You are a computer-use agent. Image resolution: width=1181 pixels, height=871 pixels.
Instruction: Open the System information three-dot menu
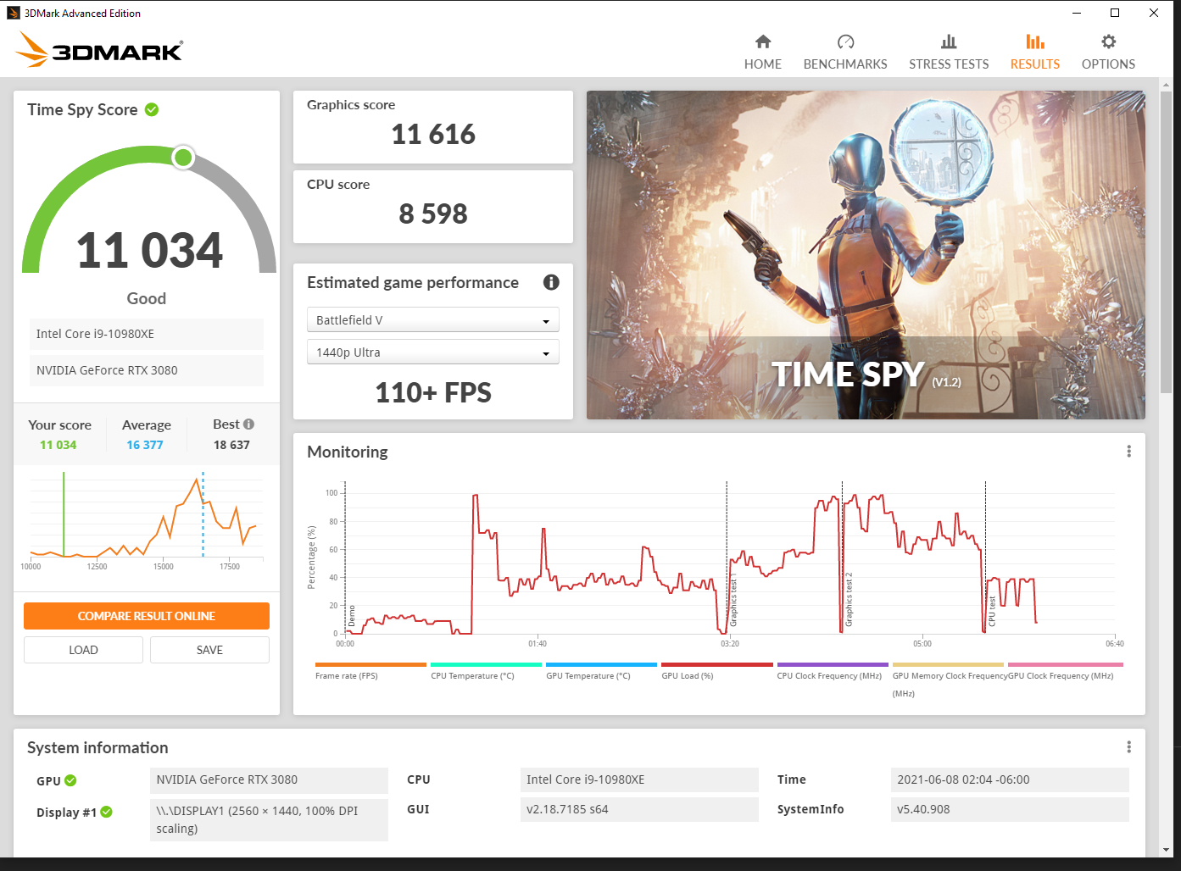pos(1128,747)
